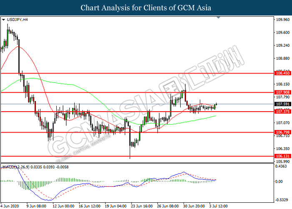
Task: Click the MACD scale value -0.5329
Action: coord(281,200)
